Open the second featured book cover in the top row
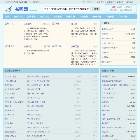The height and width of the screenshot is (140, 140). pyautogui.click(x=56, y=24)
